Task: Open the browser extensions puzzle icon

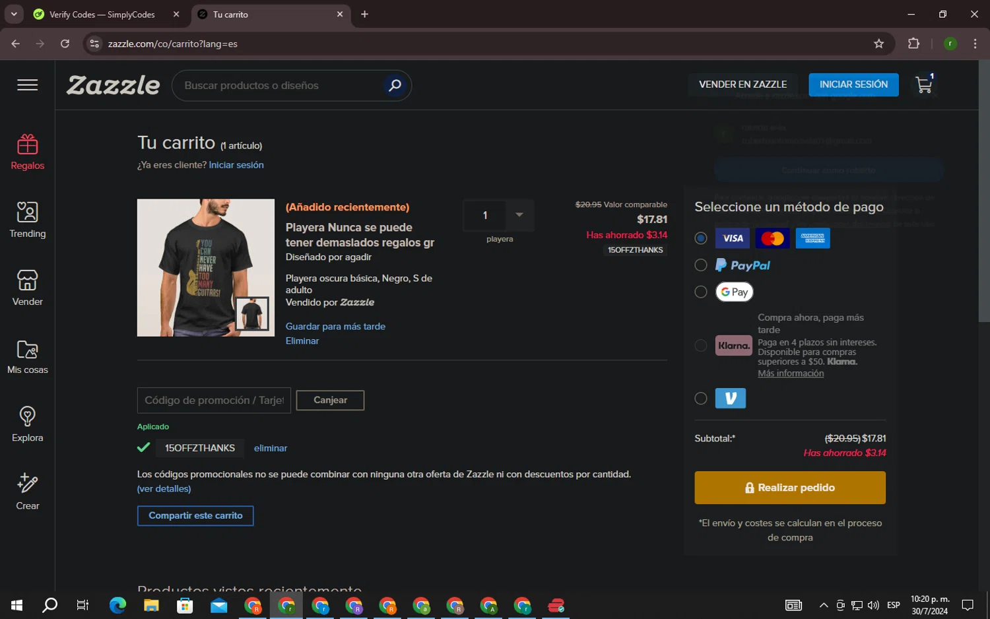Action: (x=913, y=44)
